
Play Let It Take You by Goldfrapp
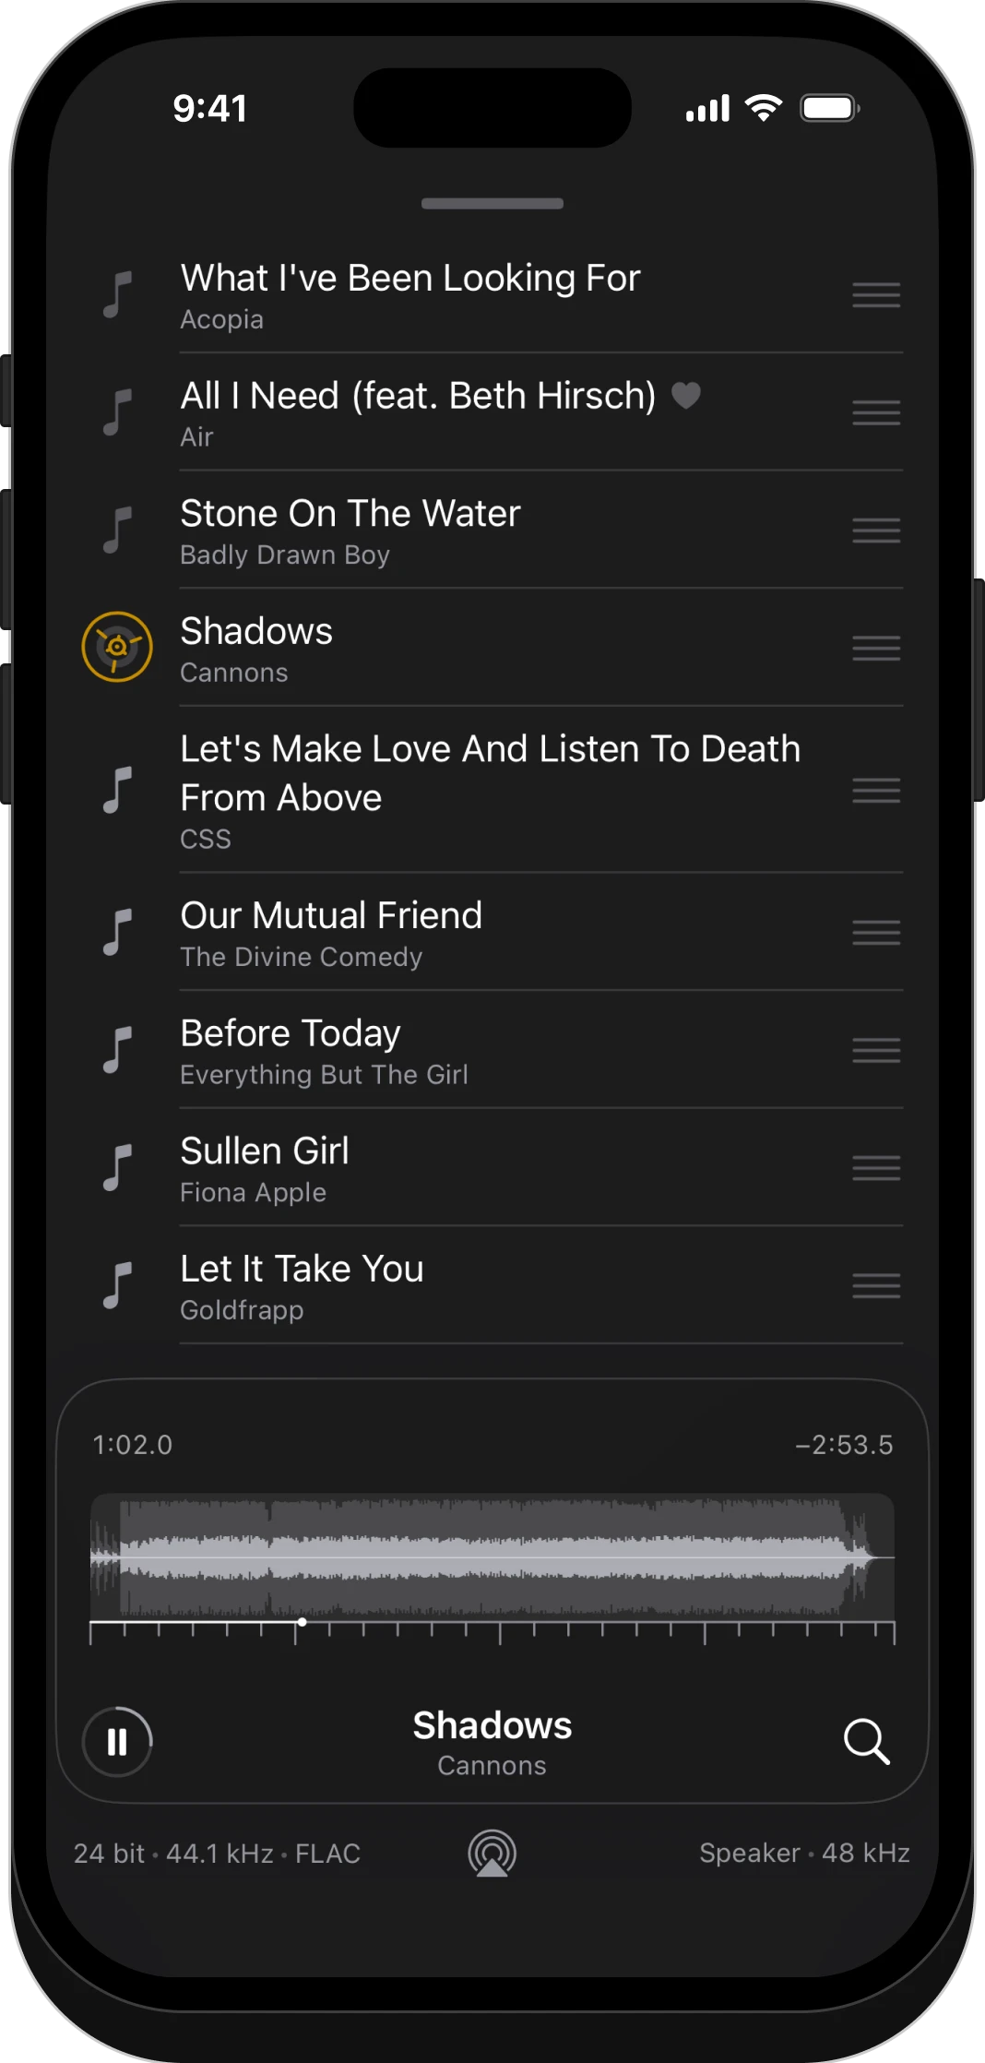(492, 1285)
